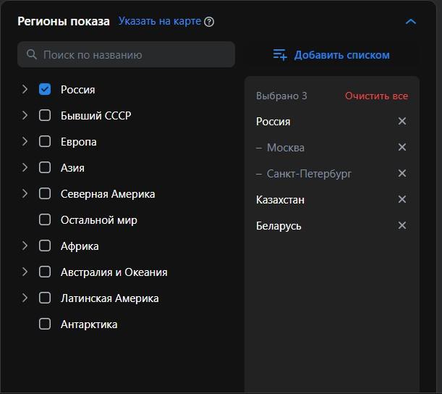Expand the Северная Америка node
This screenshot has width=442, height=394.
coord(25,194)
